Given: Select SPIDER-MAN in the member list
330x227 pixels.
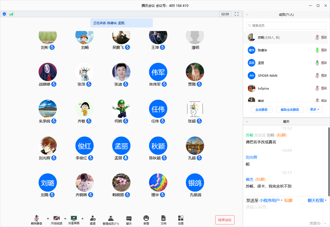Looking at the screenshot, I should 267,76.
